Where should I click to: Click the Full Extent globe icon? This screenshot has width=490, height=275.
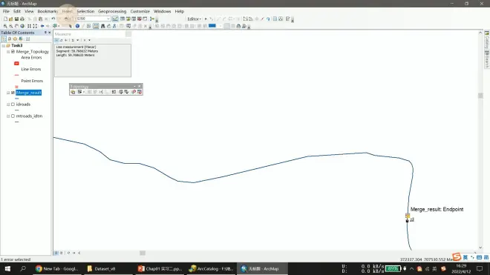click(x=22, y=26)
